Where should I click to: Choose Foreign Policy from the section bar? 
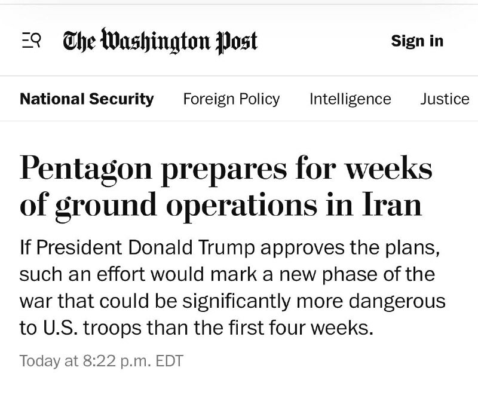click(x=231, y=99)
